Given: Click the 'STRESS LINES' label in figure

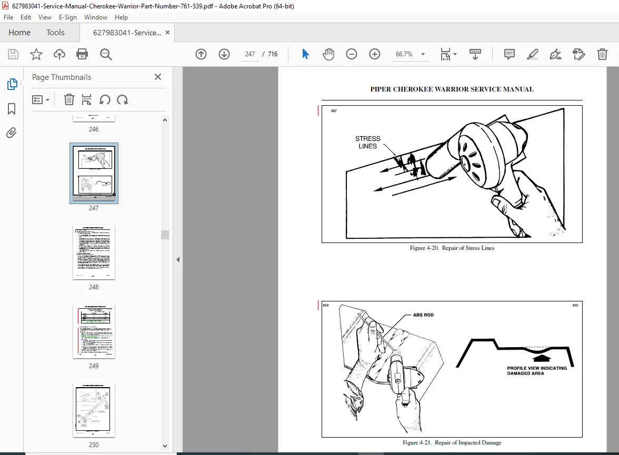Looking at the screenshot, I should click(367, 143).
